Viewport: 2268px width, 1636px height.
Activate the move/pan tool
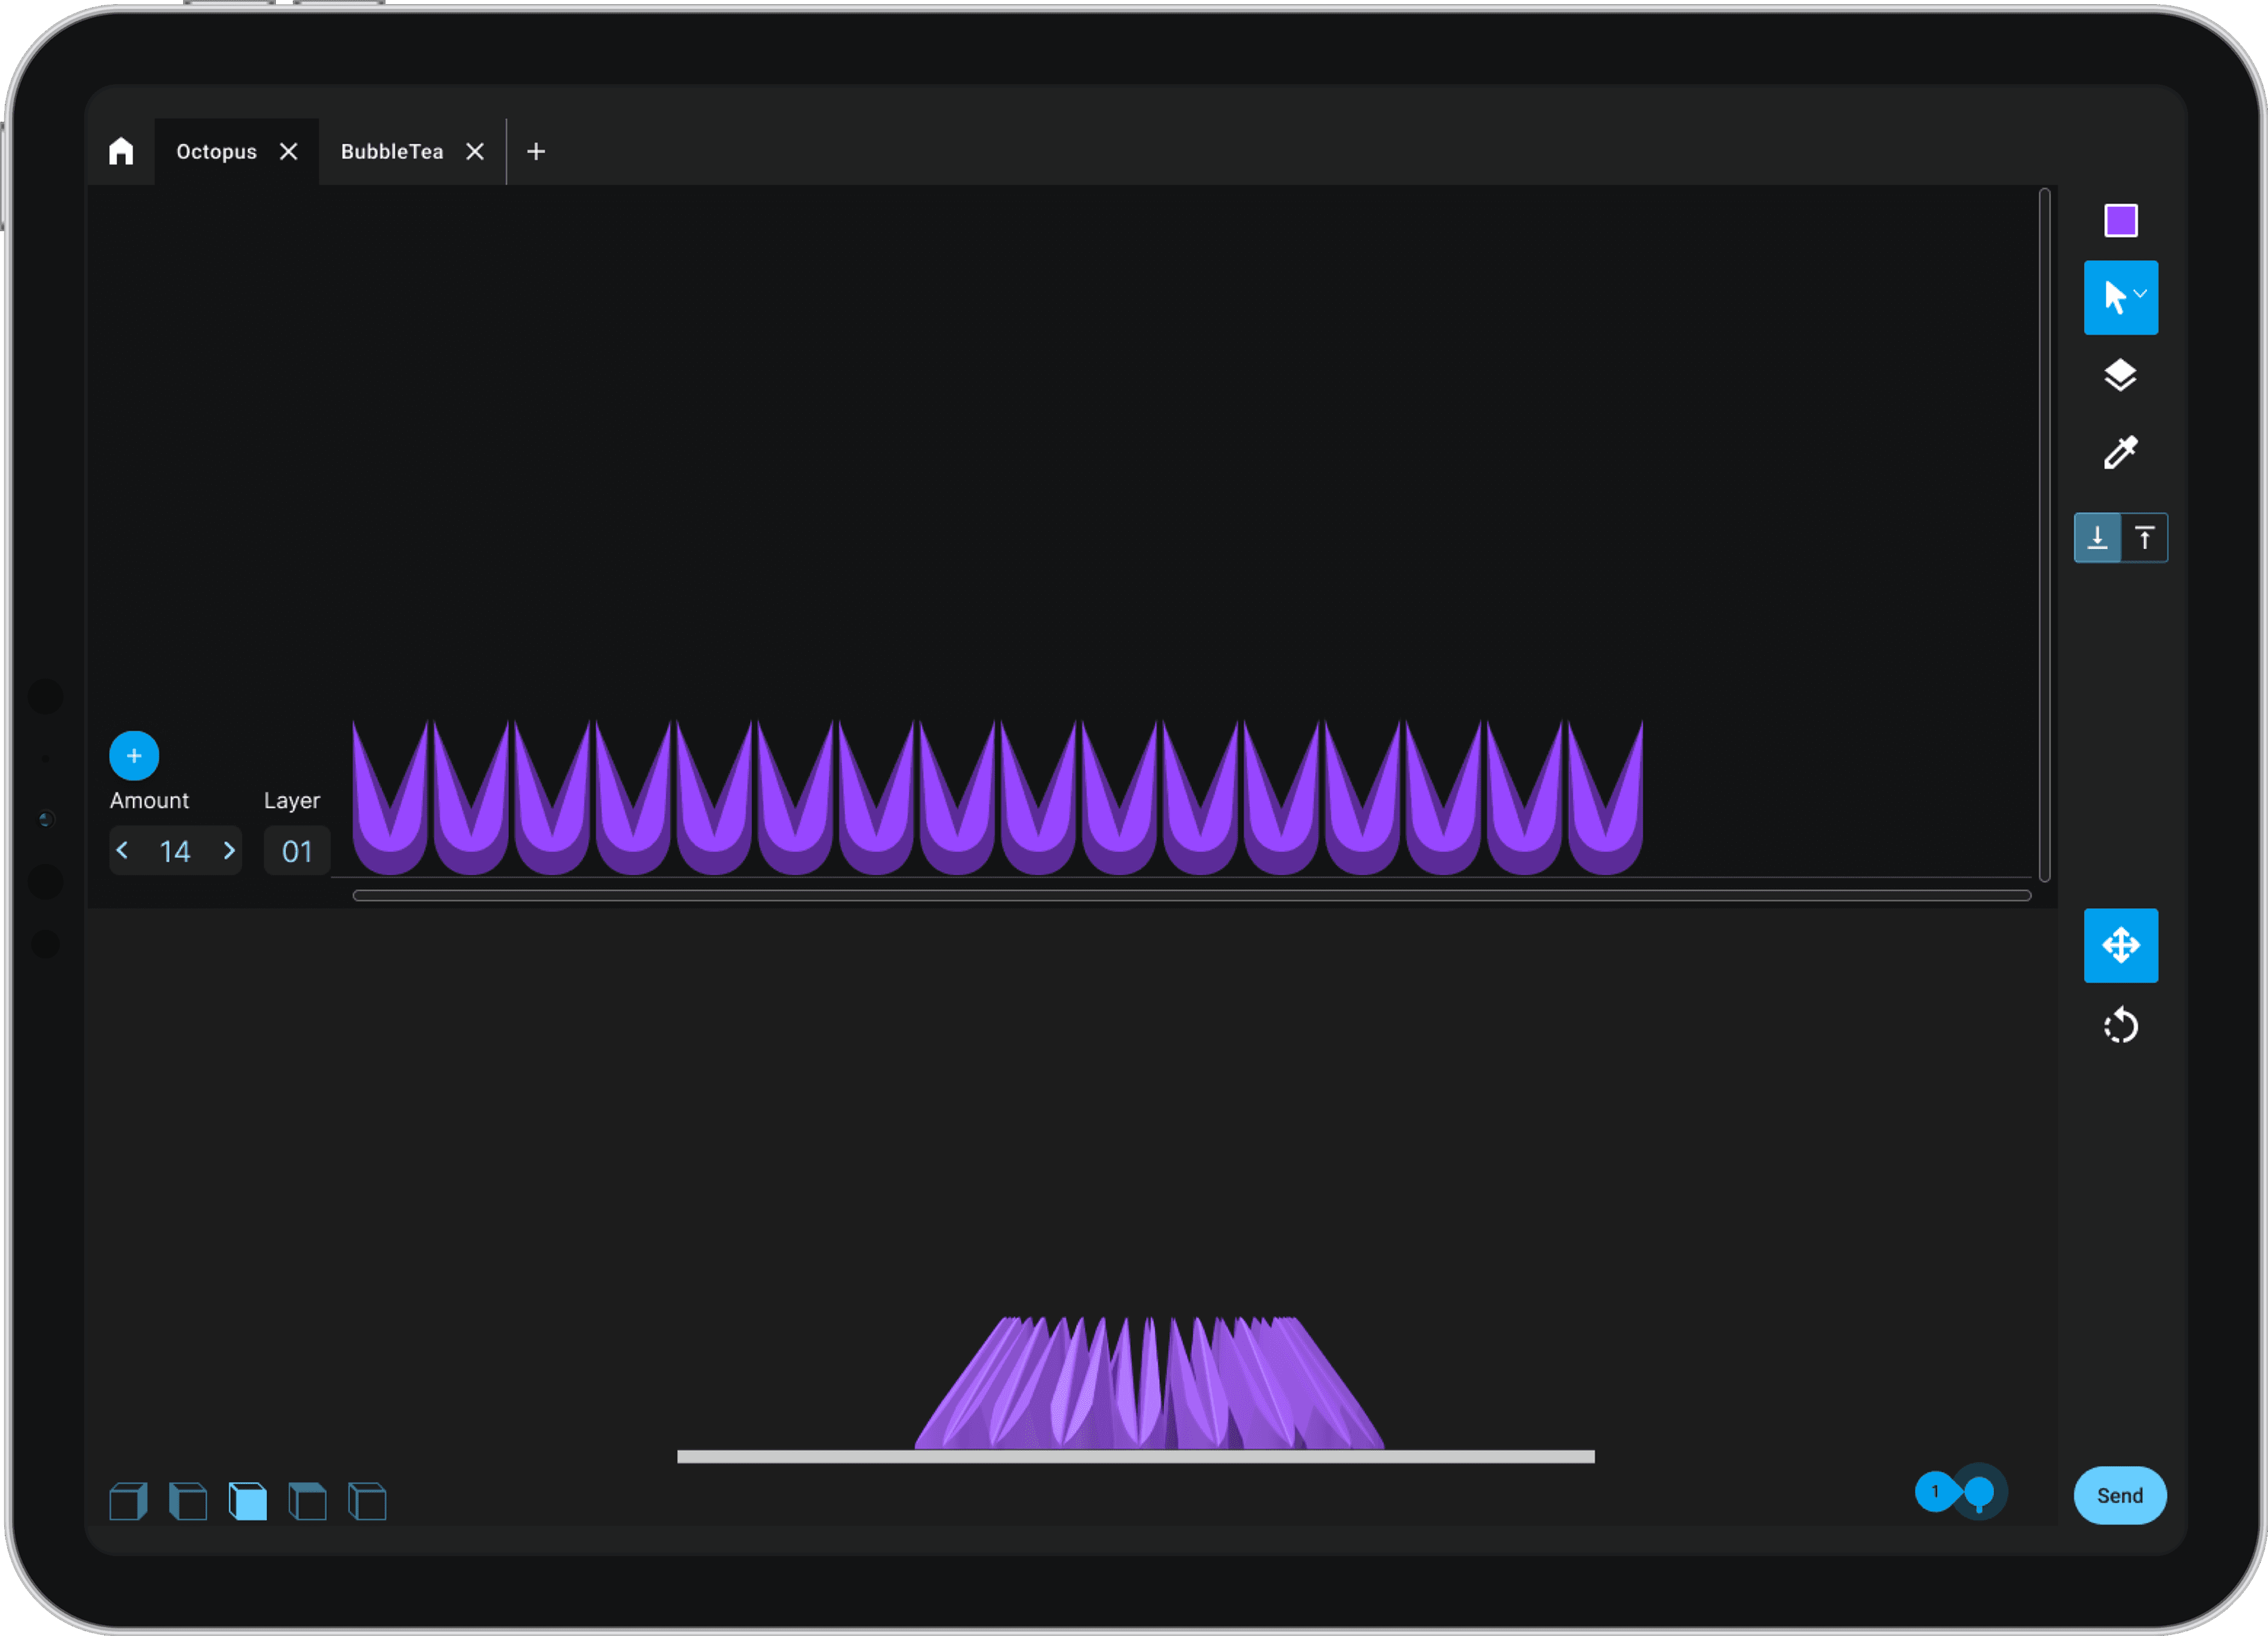2120,945
